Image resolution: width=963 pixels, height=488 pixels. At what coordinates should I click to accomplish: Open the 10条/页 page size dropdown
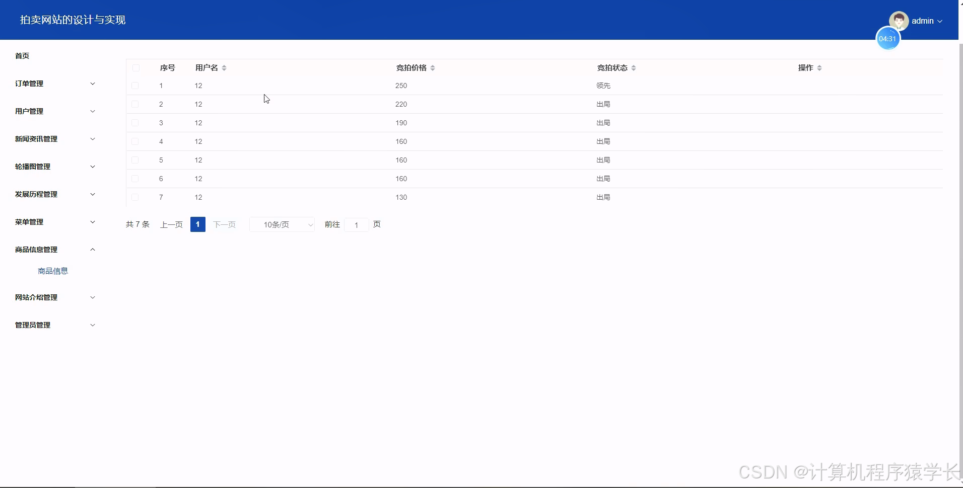282,224
